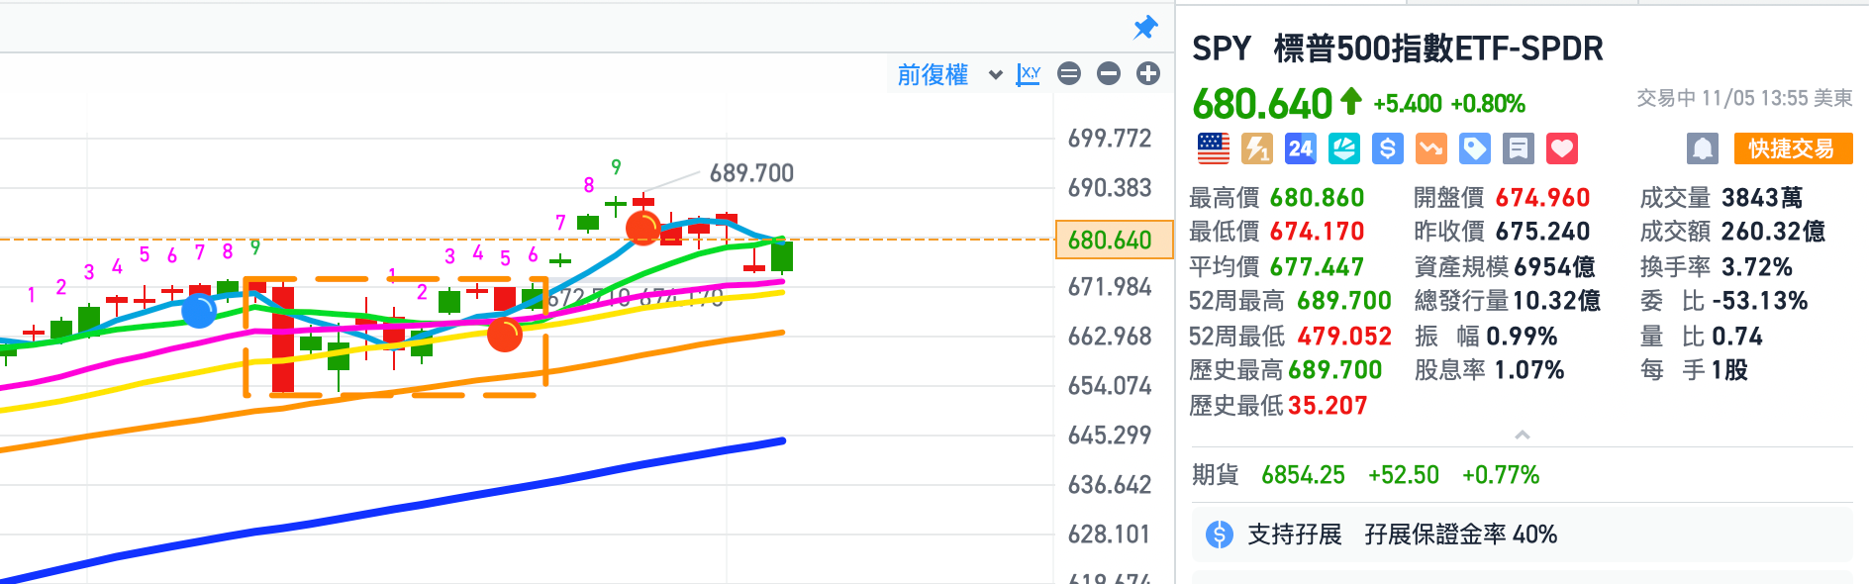Open the 前復權 price adjustment dropdown
1869x584 pixels.
(x=949, y=74)
